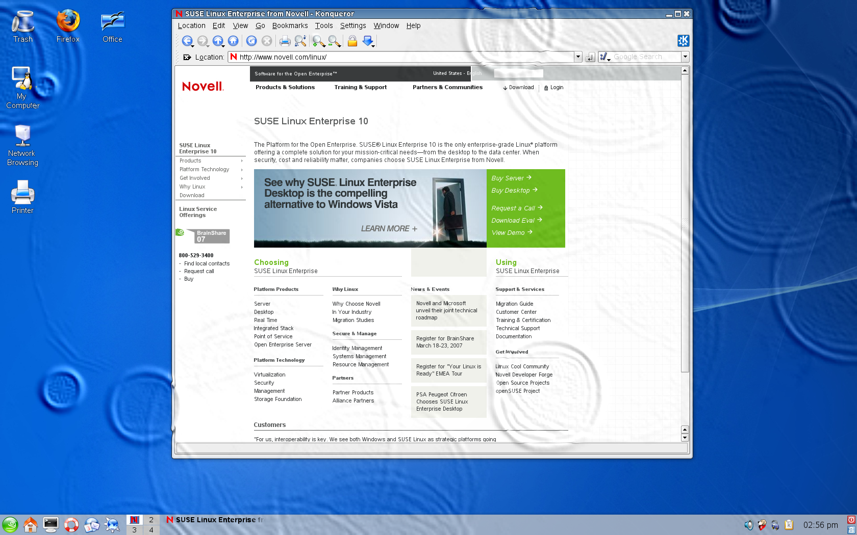Select the My Computer desktop icon
Screen dimensions: 857x535
pyautogui.click(x=22, y=88)
